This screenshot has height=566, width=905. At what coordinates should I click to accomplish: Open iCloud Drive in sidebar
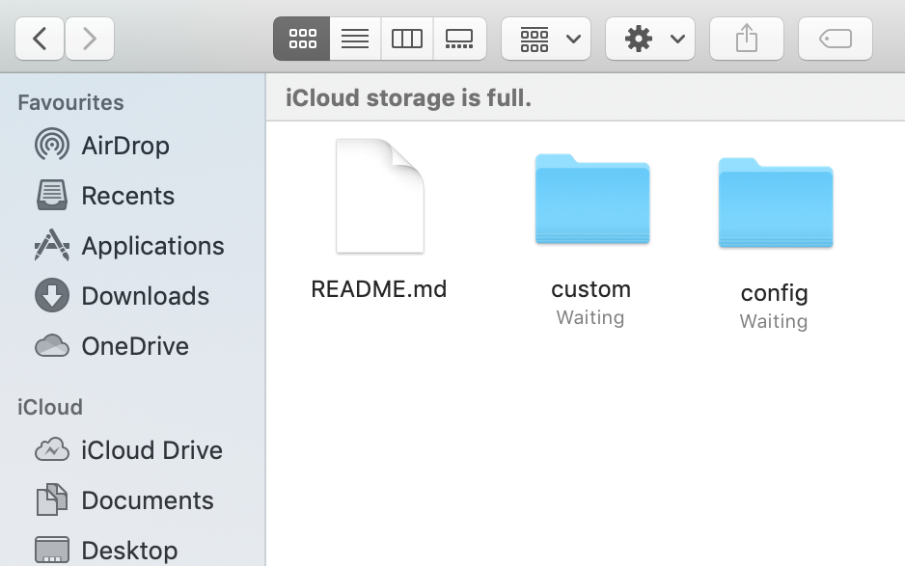[151, 450]
